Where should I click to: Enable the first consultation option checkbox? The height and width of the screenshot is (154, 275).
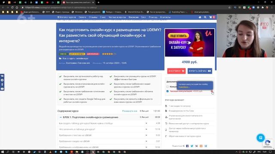(x=168, y=86)
